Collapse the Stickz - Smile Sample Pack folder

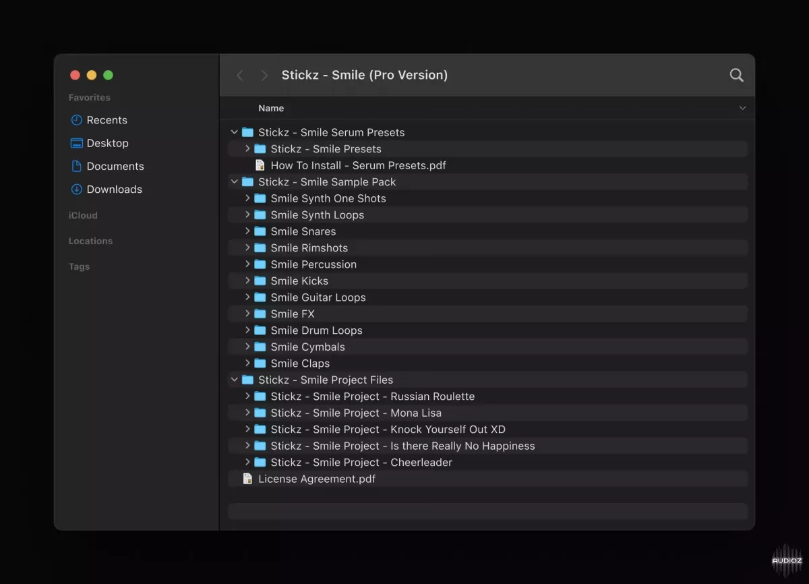click(234, 182)
